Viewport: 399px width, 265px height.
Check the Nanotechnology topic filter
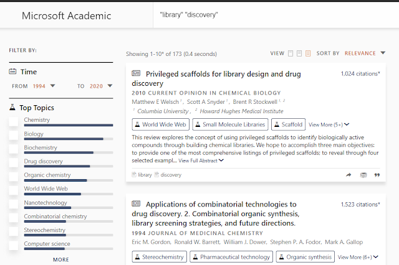pos(14,204)
